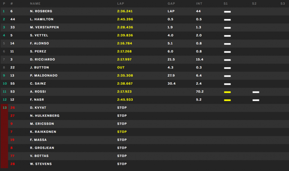Open L. Hamilton driver name
289x171 pixels.
coord(42,19)
